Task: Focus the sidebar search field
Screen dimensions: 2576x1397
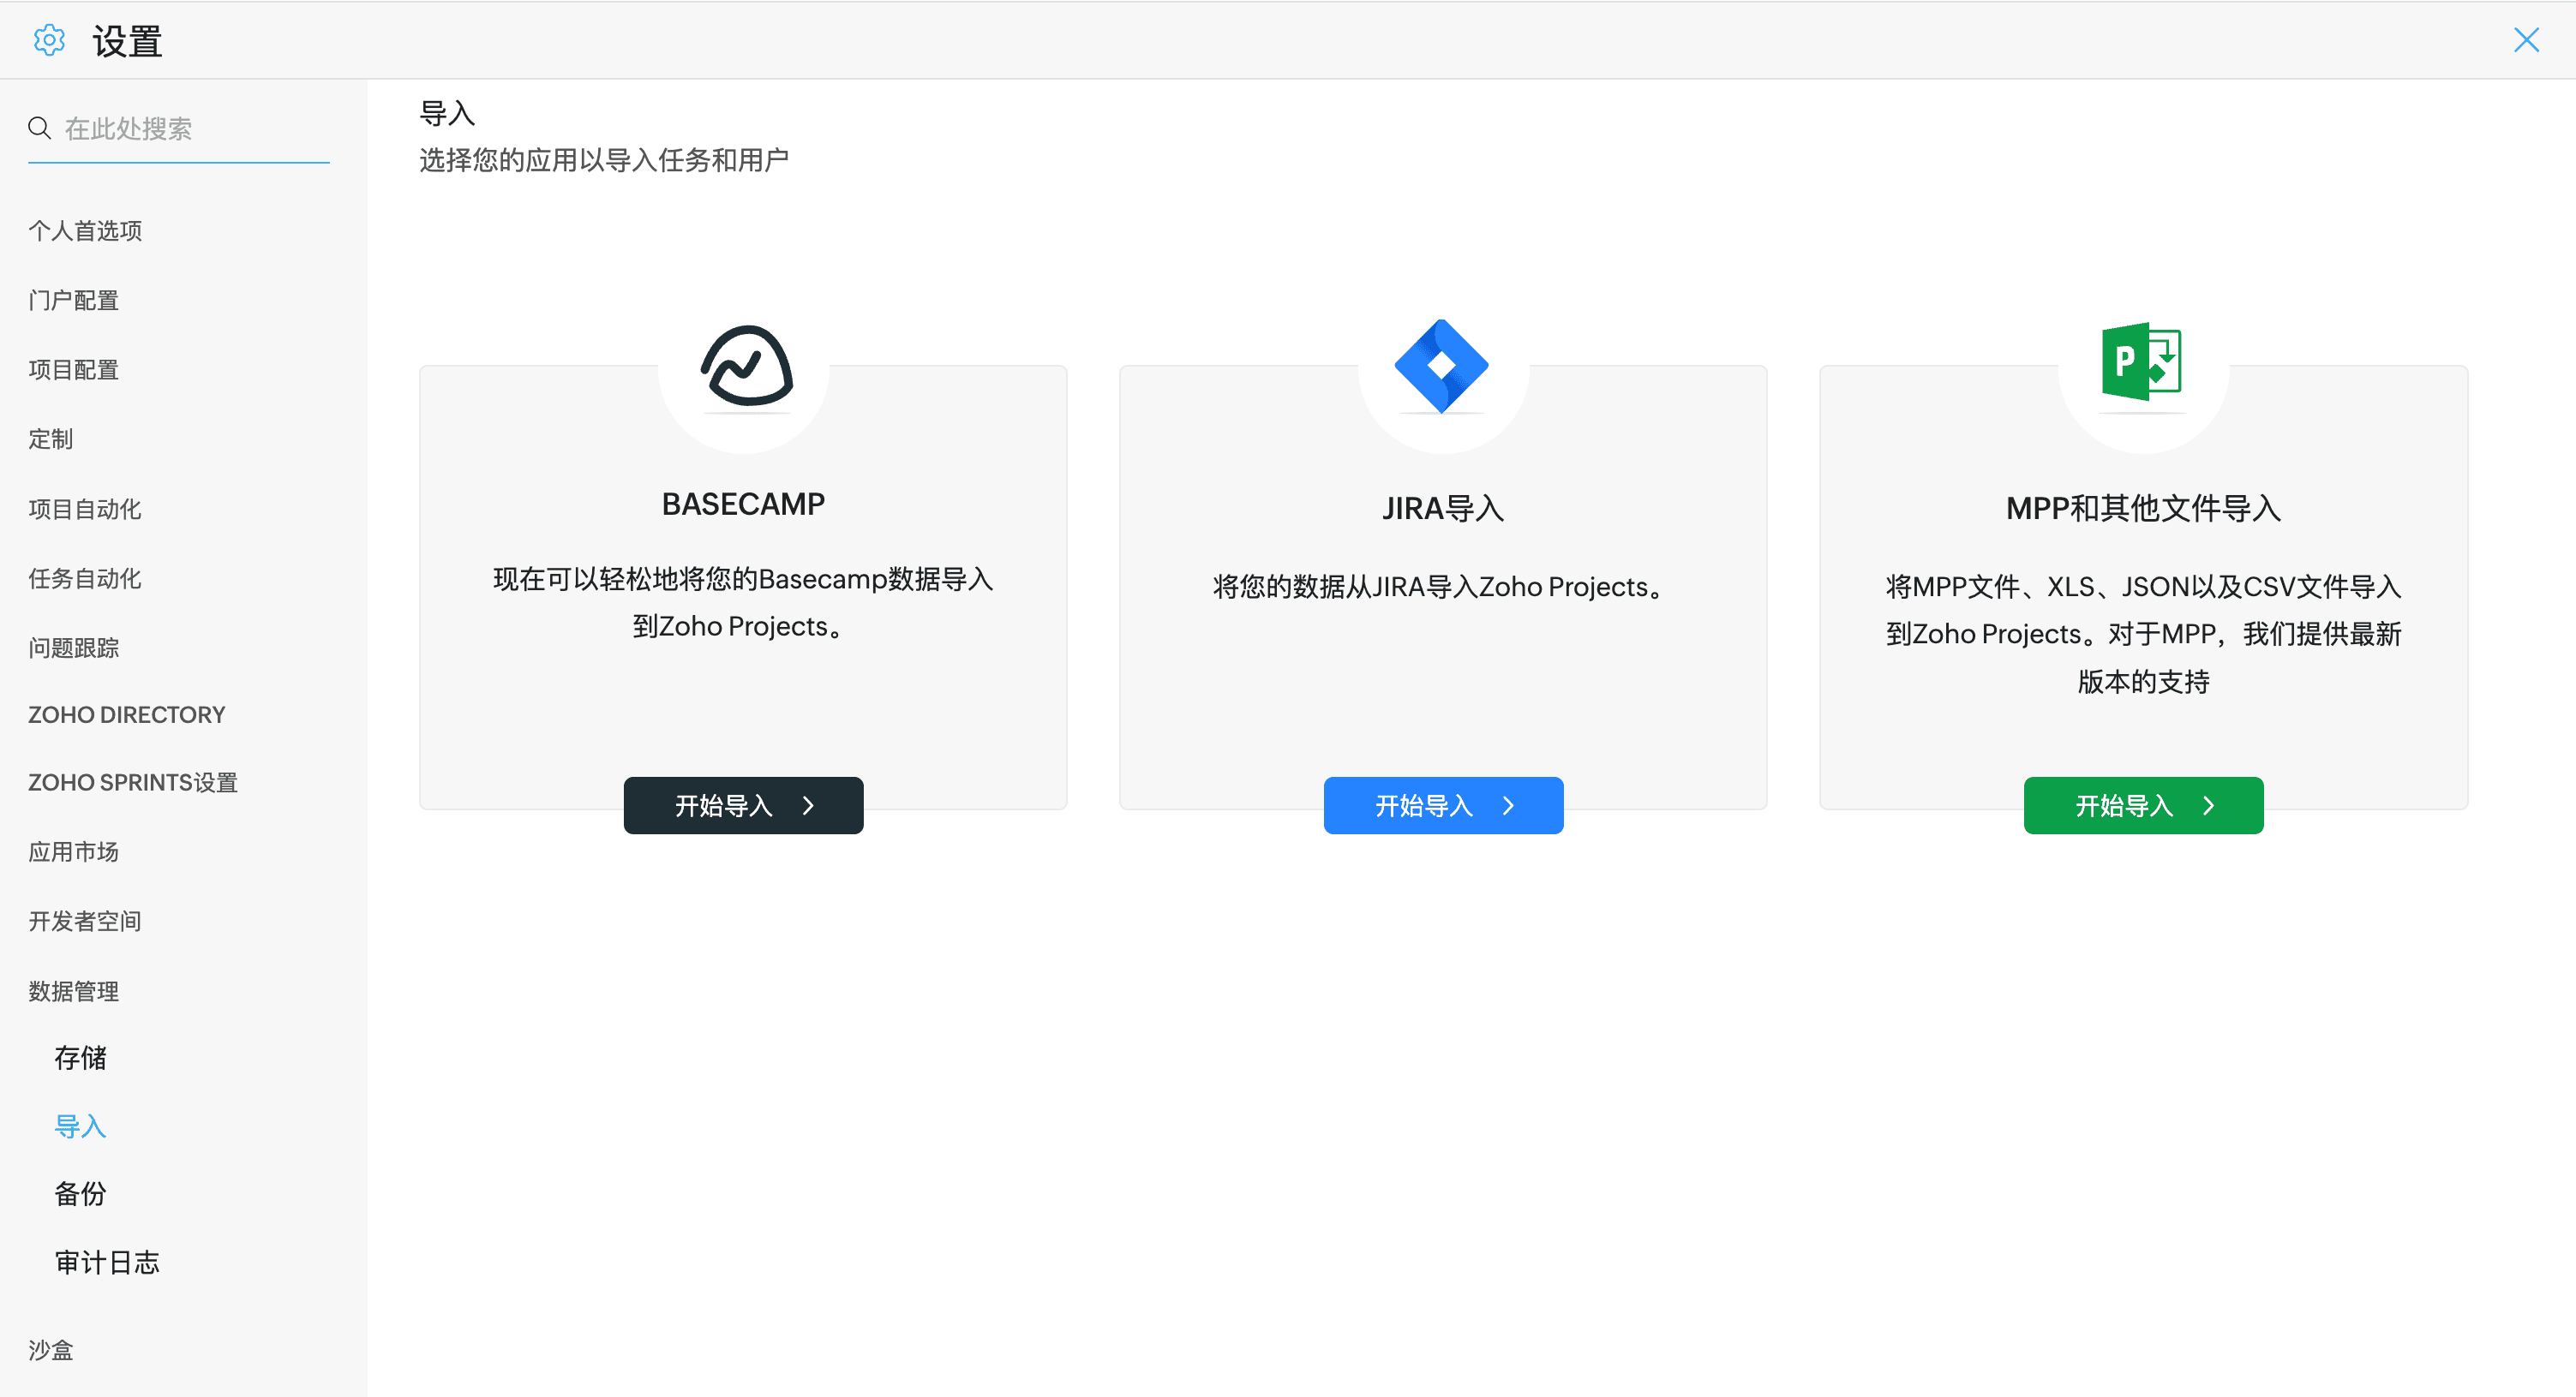Action: [190, 128]
